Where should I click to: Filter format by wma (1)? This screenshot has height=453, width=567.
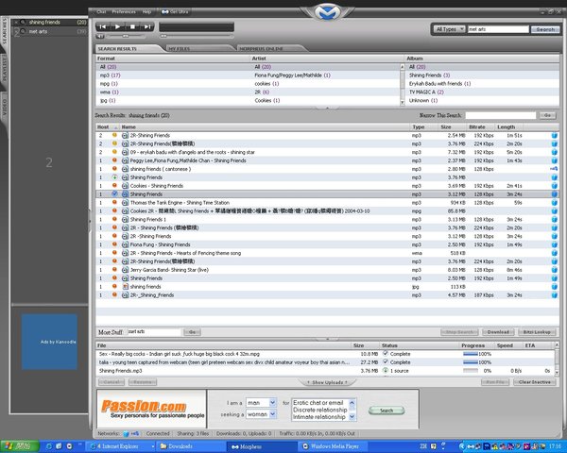tap(110, 92)
